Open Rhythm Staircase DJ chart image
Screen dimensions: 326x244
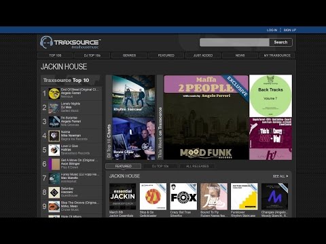coord(134,96)
